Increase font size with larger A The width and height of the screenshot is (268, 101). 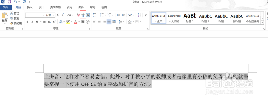click(x=58, y=15)
